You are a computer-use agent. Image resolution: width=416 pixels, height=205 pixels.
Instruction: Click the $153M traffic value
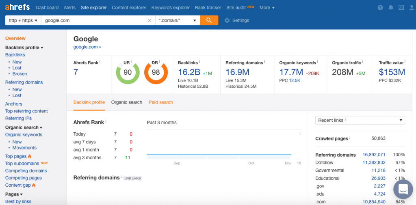[x=392, y=72]
